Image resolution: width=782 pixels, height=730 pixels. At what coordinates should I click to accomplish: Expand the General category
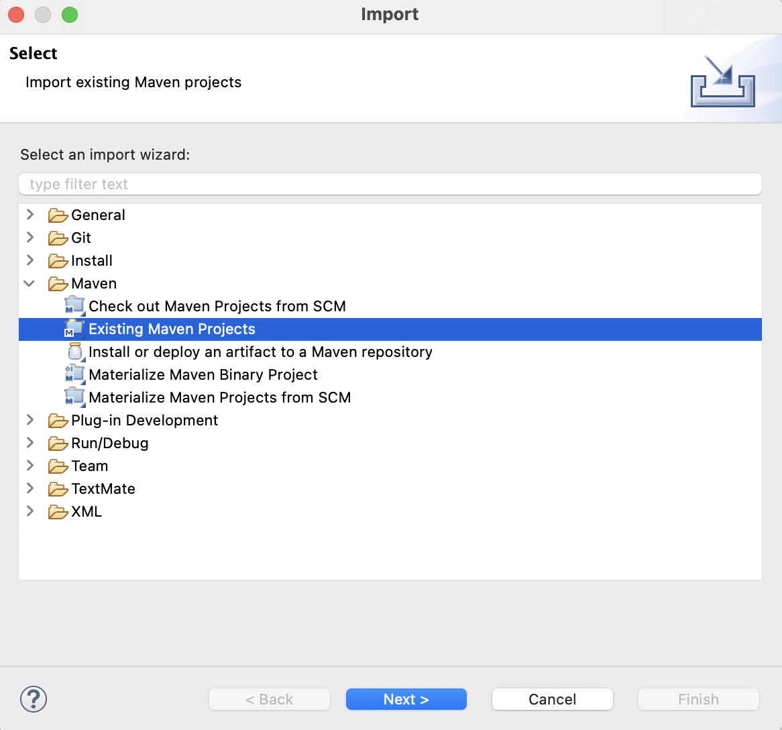[29, 215]
